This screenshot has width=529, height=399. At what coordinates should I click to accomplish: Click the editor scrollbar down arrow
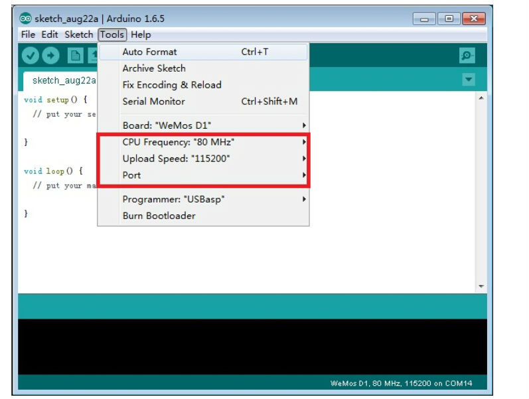click(481, 287)
